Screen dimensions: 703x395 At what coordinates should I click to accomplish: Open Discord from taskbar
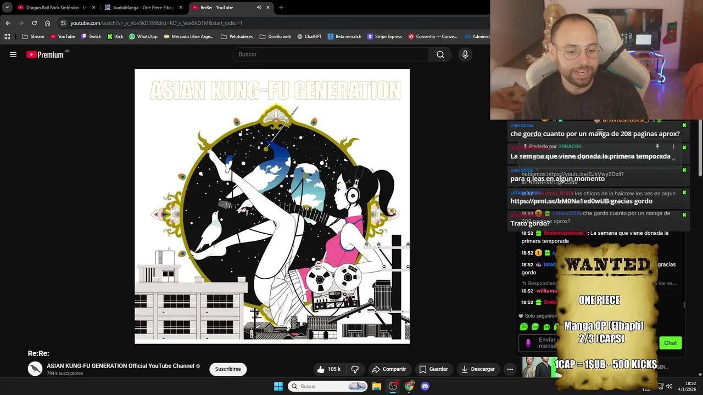point(425,386)
